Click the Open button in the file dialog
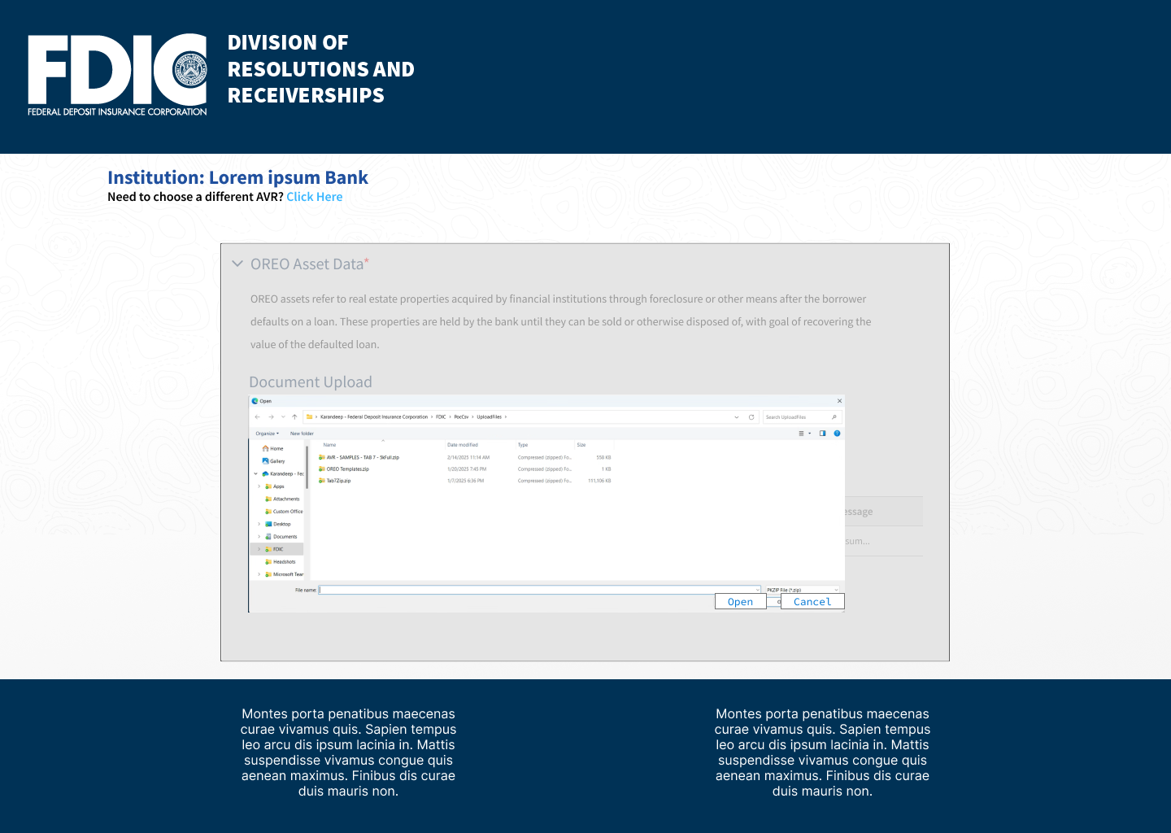The height and width of the screenshot is (833, 1171). pyautogui.click(x=740, y=601)
